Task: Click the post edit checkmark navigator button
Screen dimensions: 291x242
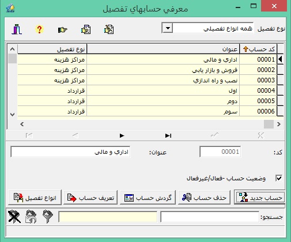Action: coord(214,135)
